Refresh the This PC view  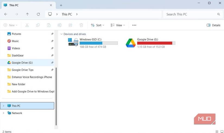(38, 14)
